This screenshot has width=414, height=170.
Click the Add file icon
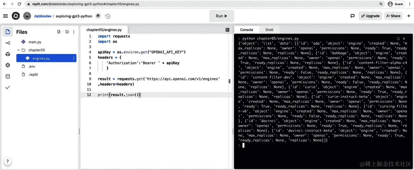[x=59, y=32]
